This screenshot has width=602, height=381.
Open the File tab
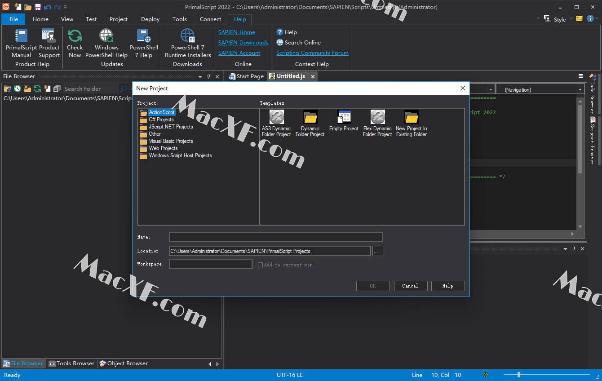pyautogui.click(x=13, y=19)
